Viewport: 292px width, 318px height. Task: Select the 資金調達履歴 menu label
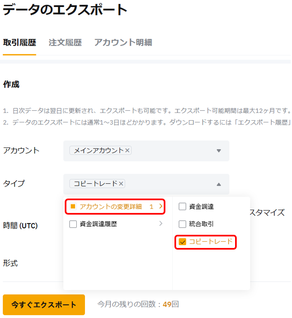pyautogui.click(x=98, y=224)
